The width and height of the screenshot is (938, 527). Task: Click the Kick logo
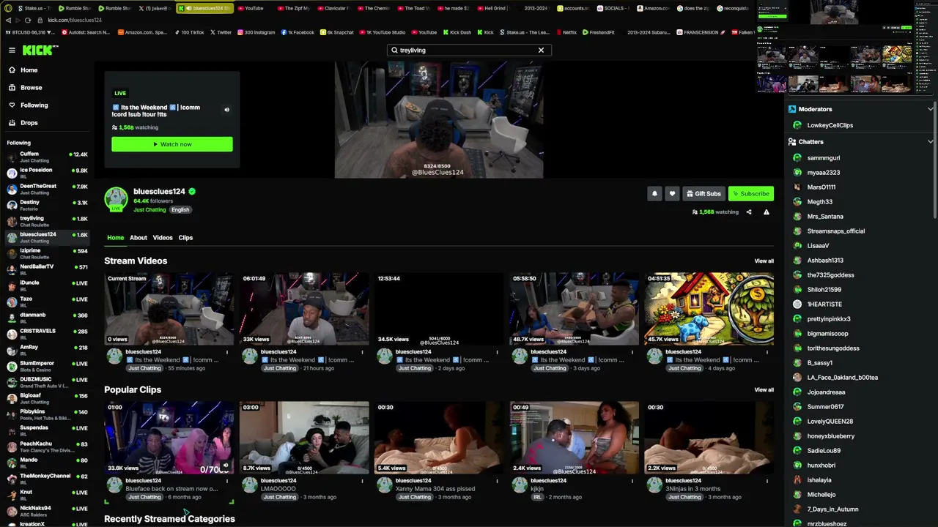[x=40, y=50]
